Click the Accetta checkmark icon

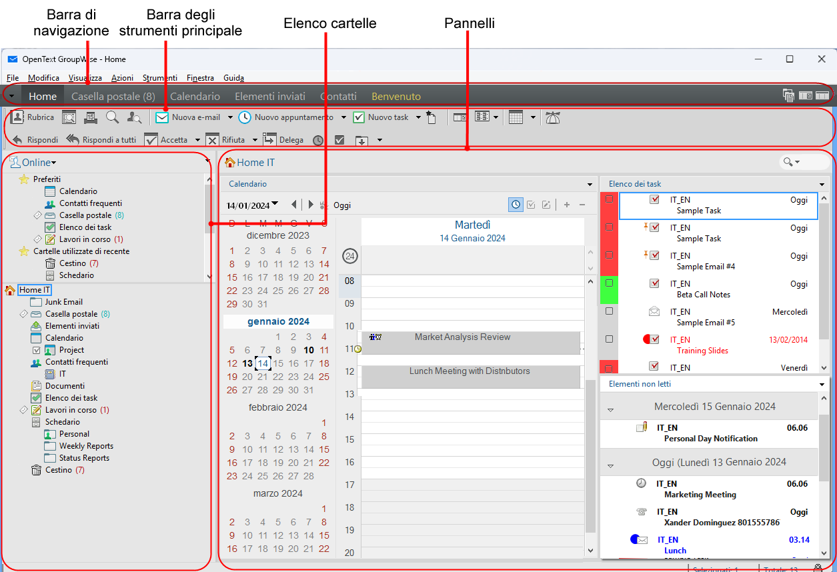pyautogui.click(x=151, y=140)
